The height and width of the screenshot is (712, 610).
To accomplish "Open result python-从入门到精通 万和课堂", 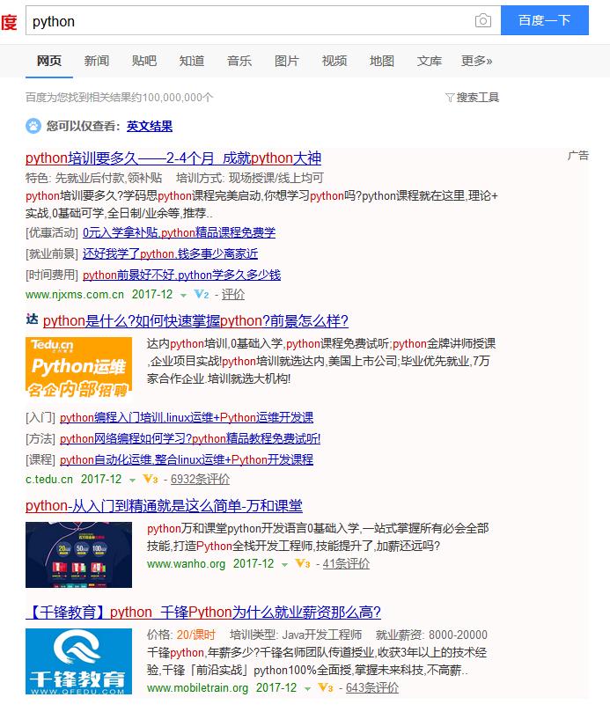I will point(164,506).
